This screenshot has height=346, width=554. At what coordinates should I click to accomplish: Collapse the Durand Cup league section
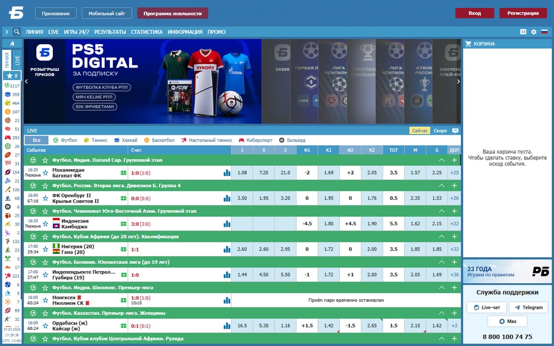442,160
